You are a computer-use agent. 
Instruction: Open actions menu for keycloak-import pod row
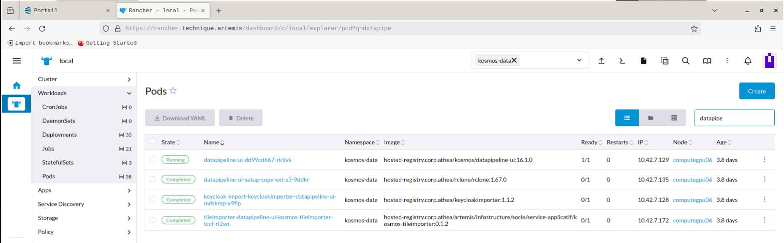coord(765,200)
